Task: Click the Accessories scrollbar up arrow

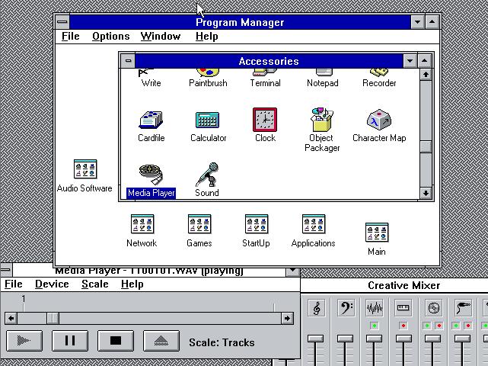Action: [x=426, y=74]
